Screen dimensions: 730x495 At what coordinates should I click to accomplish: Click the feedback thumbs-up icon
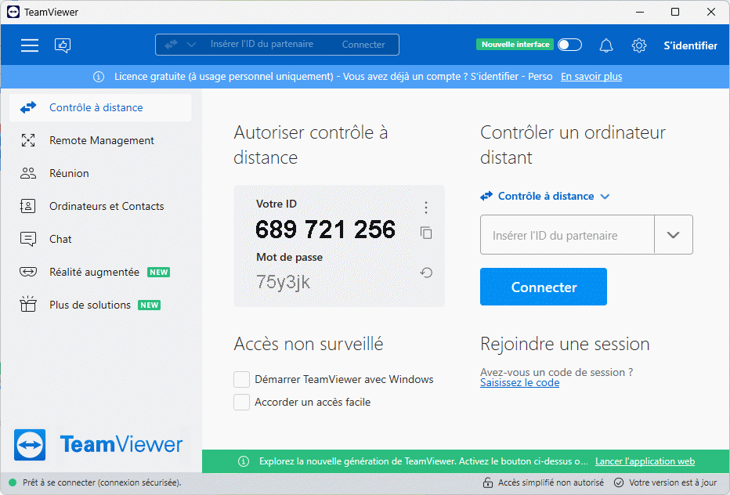coord(63,45)
